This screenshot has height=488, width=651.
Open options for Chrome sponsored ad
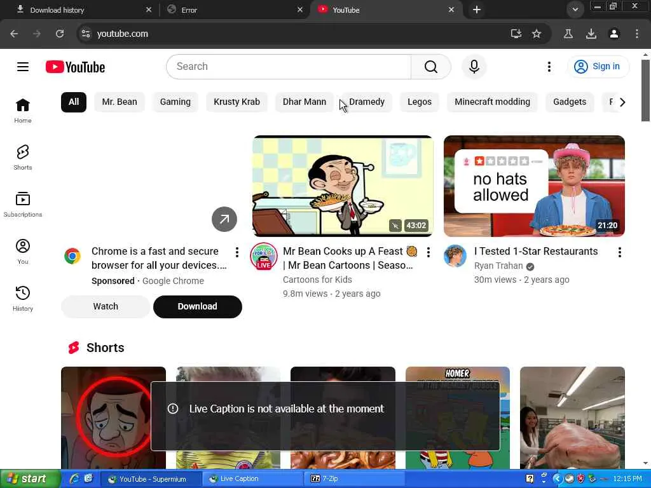pyautogui.click(x=236, y=252)
